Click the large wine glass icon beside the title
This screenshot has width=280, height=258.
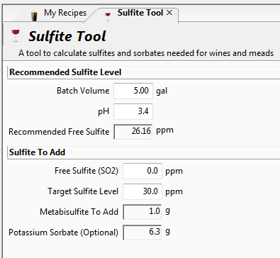click(16, 35)
